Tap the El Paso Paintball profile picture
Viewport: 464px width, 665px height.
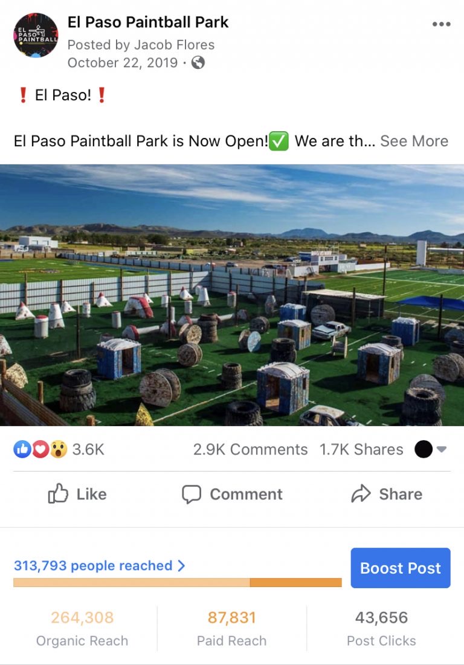(x=36, y=35)
